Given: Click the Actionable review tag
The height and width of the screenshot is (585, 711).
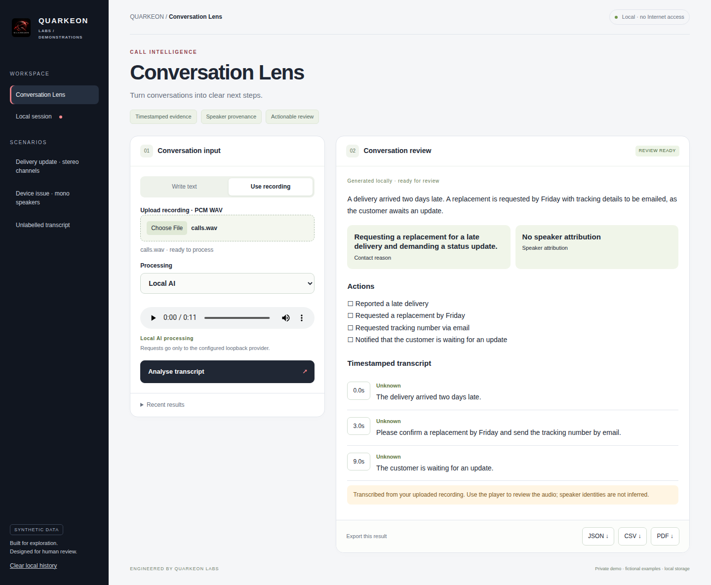Looking at the screenshot, I should coord(292,117).
